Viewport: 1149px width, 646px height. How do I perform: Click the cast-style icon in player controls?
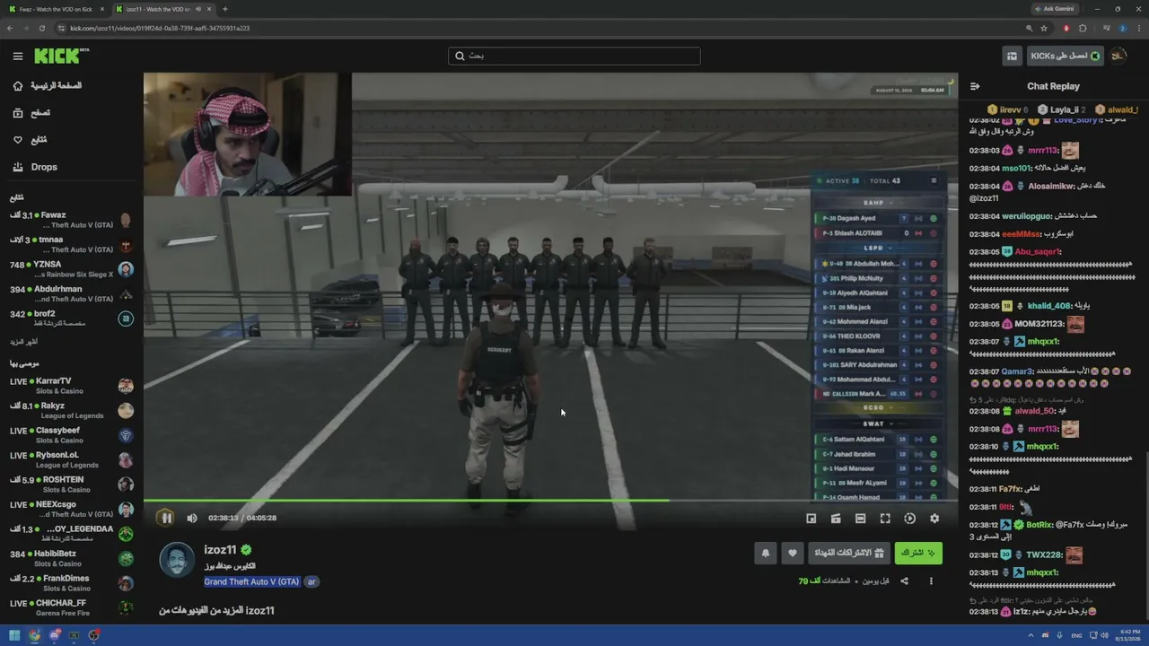pos(836,518)
